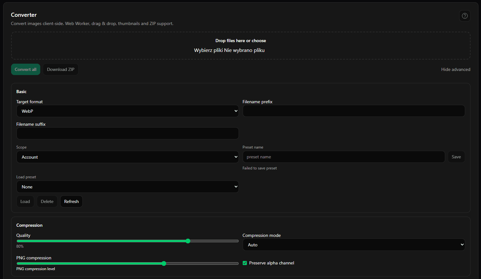Screen dimensions: 481x279
Task: Focus the Filename prefix input field
Action: pos(354,111)
